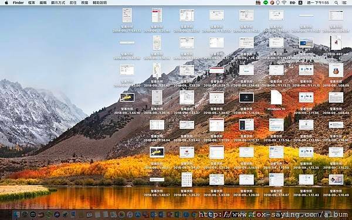Select screenshot file ending 1.33.08

click(x=216, y=180)
